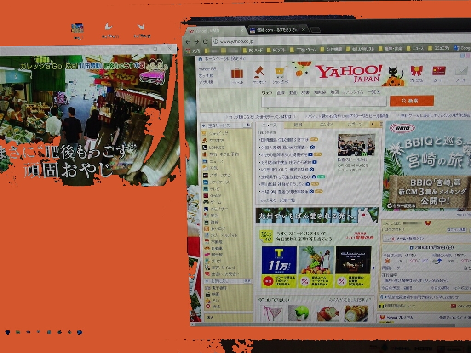The height and width of the screenshot is (353, 471).
Task: Open the BBIQ 宮崎の旅 advertisement
Action: (427, 165)
